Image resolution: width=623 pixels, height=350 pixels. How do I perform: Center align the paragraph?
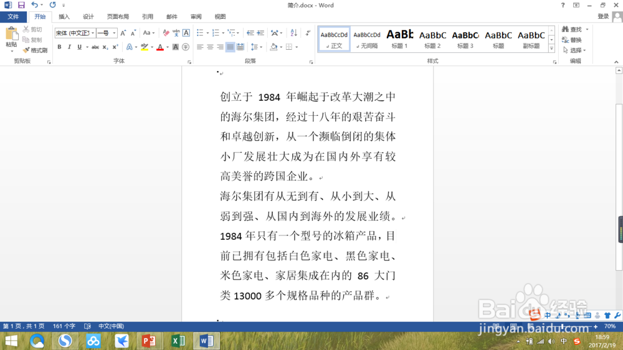click(210, 47)
